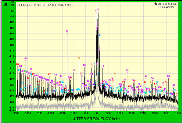Click the 0 tick on frequency axis
The width and height of the screenshot is (183, 124).
tap(97, 113)
